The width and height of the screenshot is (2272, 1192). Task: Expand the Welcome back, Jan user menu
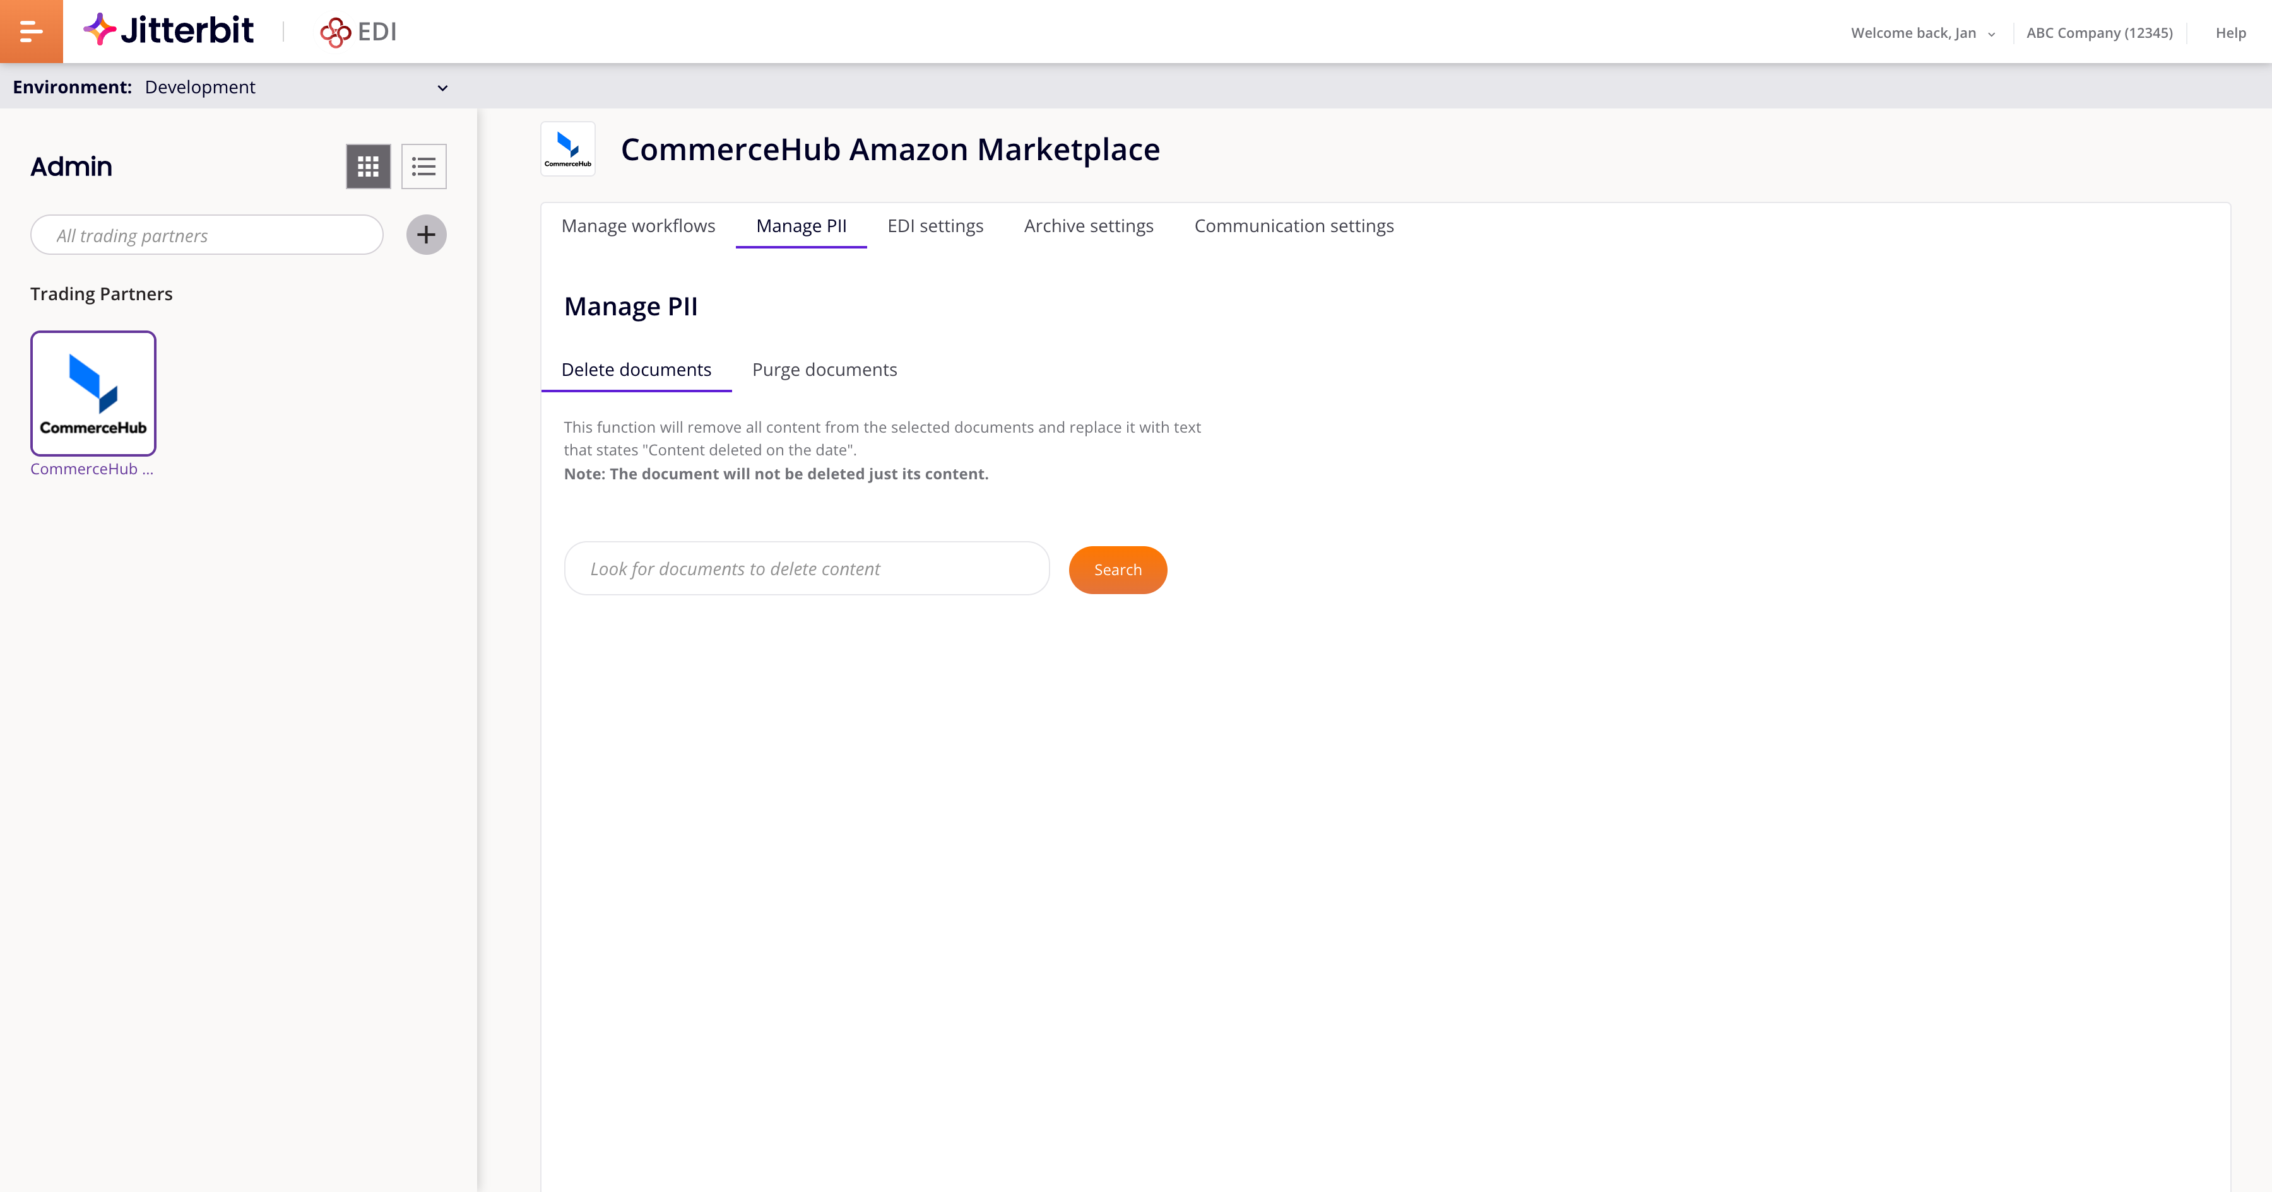tap(1923, 33)
